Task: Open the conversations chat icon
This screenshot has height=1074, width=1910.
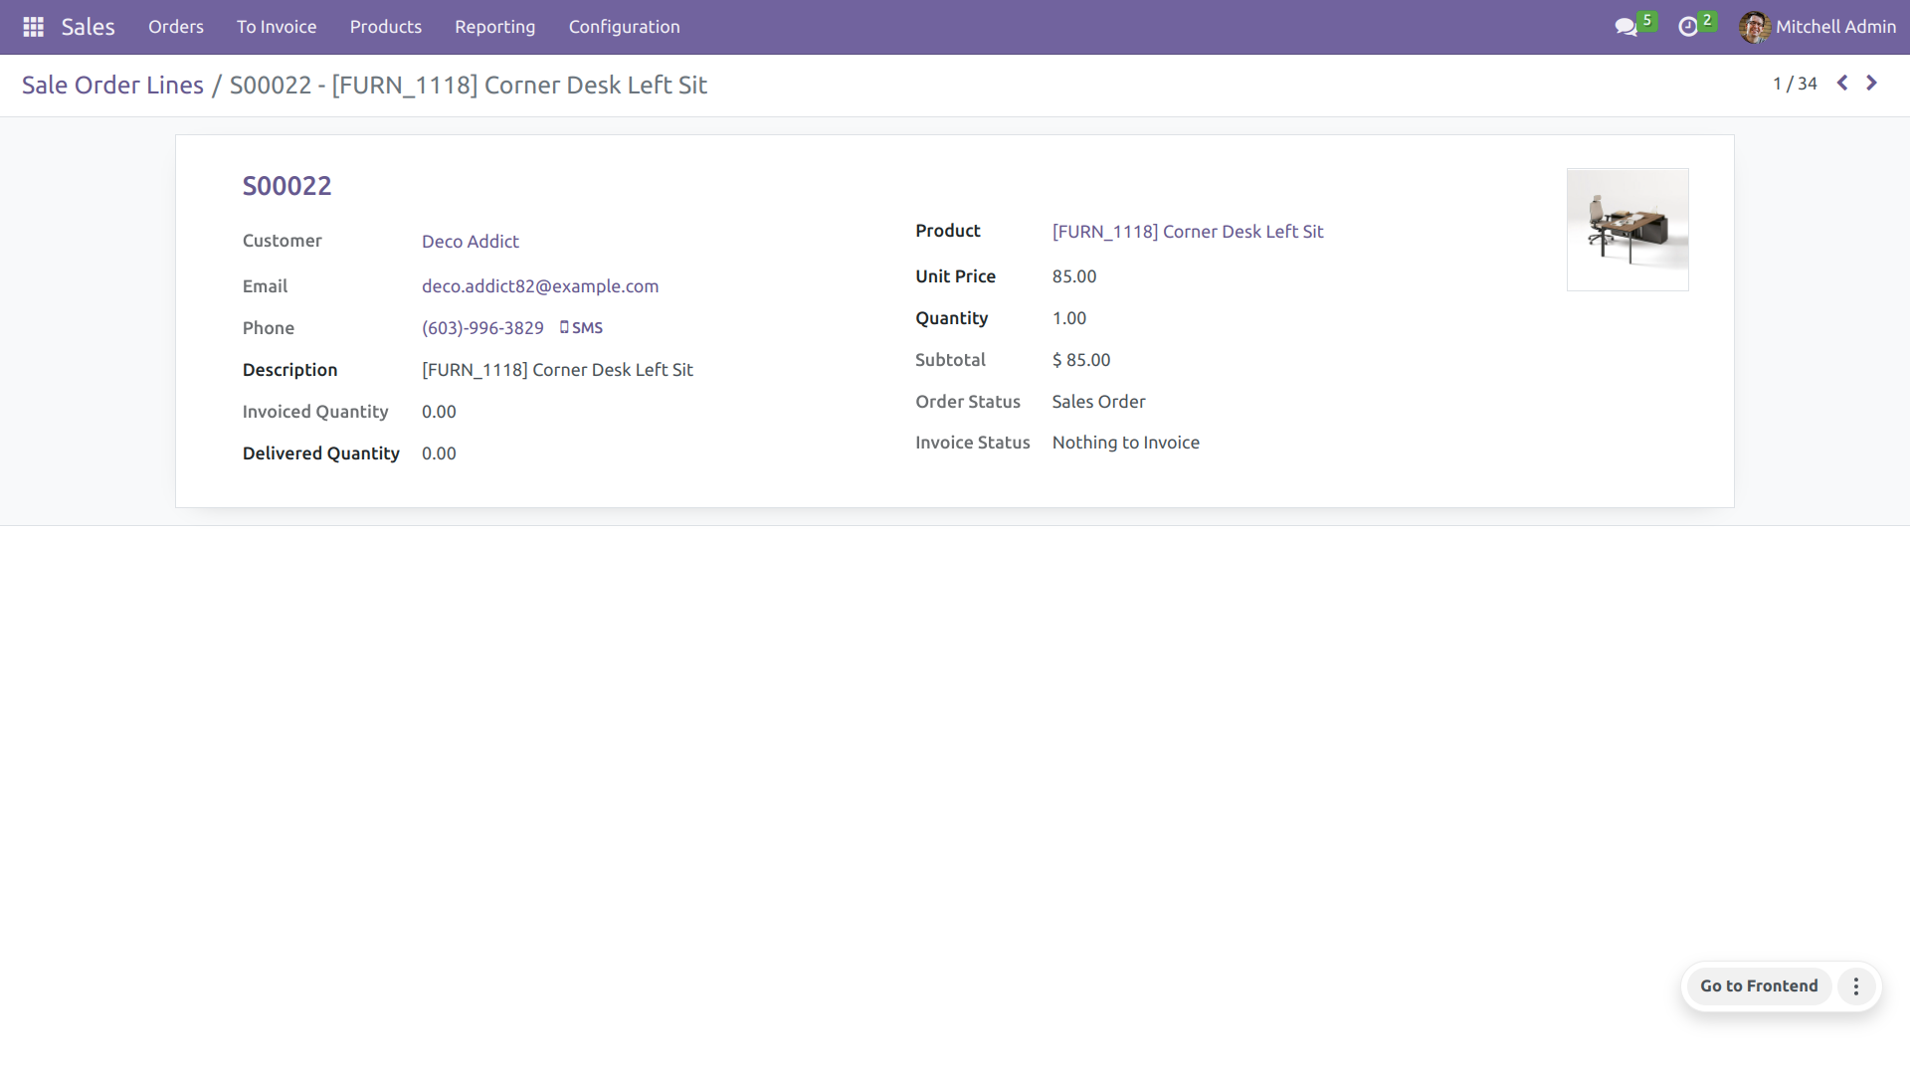Action: coord(1625,27)
